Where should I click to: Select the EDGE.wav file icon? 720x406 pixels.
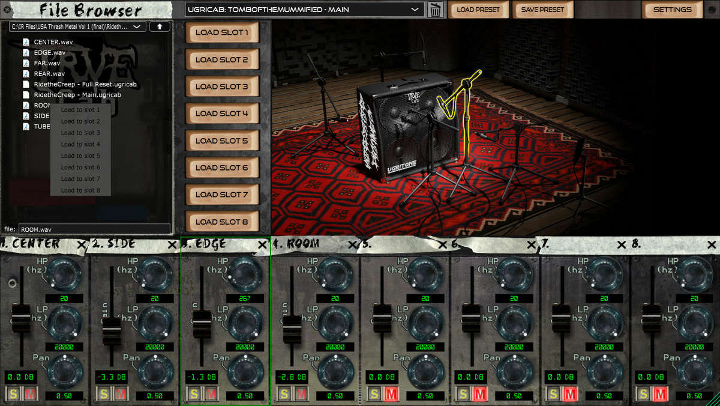pos(26,53)
